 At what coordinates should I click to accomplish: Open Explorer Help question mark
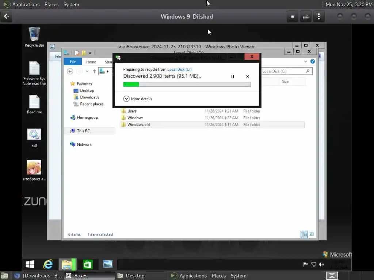[313, 62]
